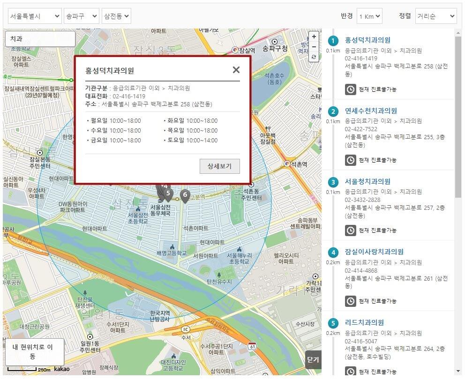Change the 반경 radius from 1 Km

[x=369, y=16]
